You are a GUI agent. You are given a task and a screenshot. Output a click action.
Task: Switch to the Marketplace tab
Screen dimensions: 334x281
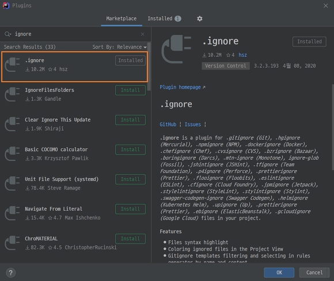[x=122, y=18]
